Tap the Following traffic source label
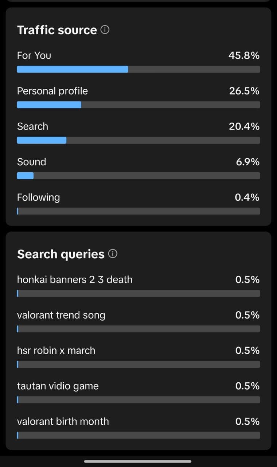Viewport: 277px width, 467px height. point(38,197)
